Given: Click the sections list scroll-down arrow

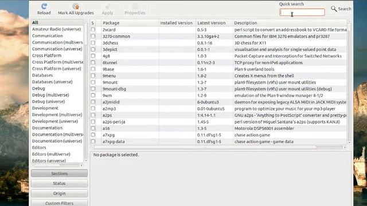Looking at the screenshot, I should coord(86,161).
